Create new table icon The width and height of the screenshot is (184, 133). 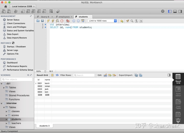pyautogui.click(x=28, y=12)
